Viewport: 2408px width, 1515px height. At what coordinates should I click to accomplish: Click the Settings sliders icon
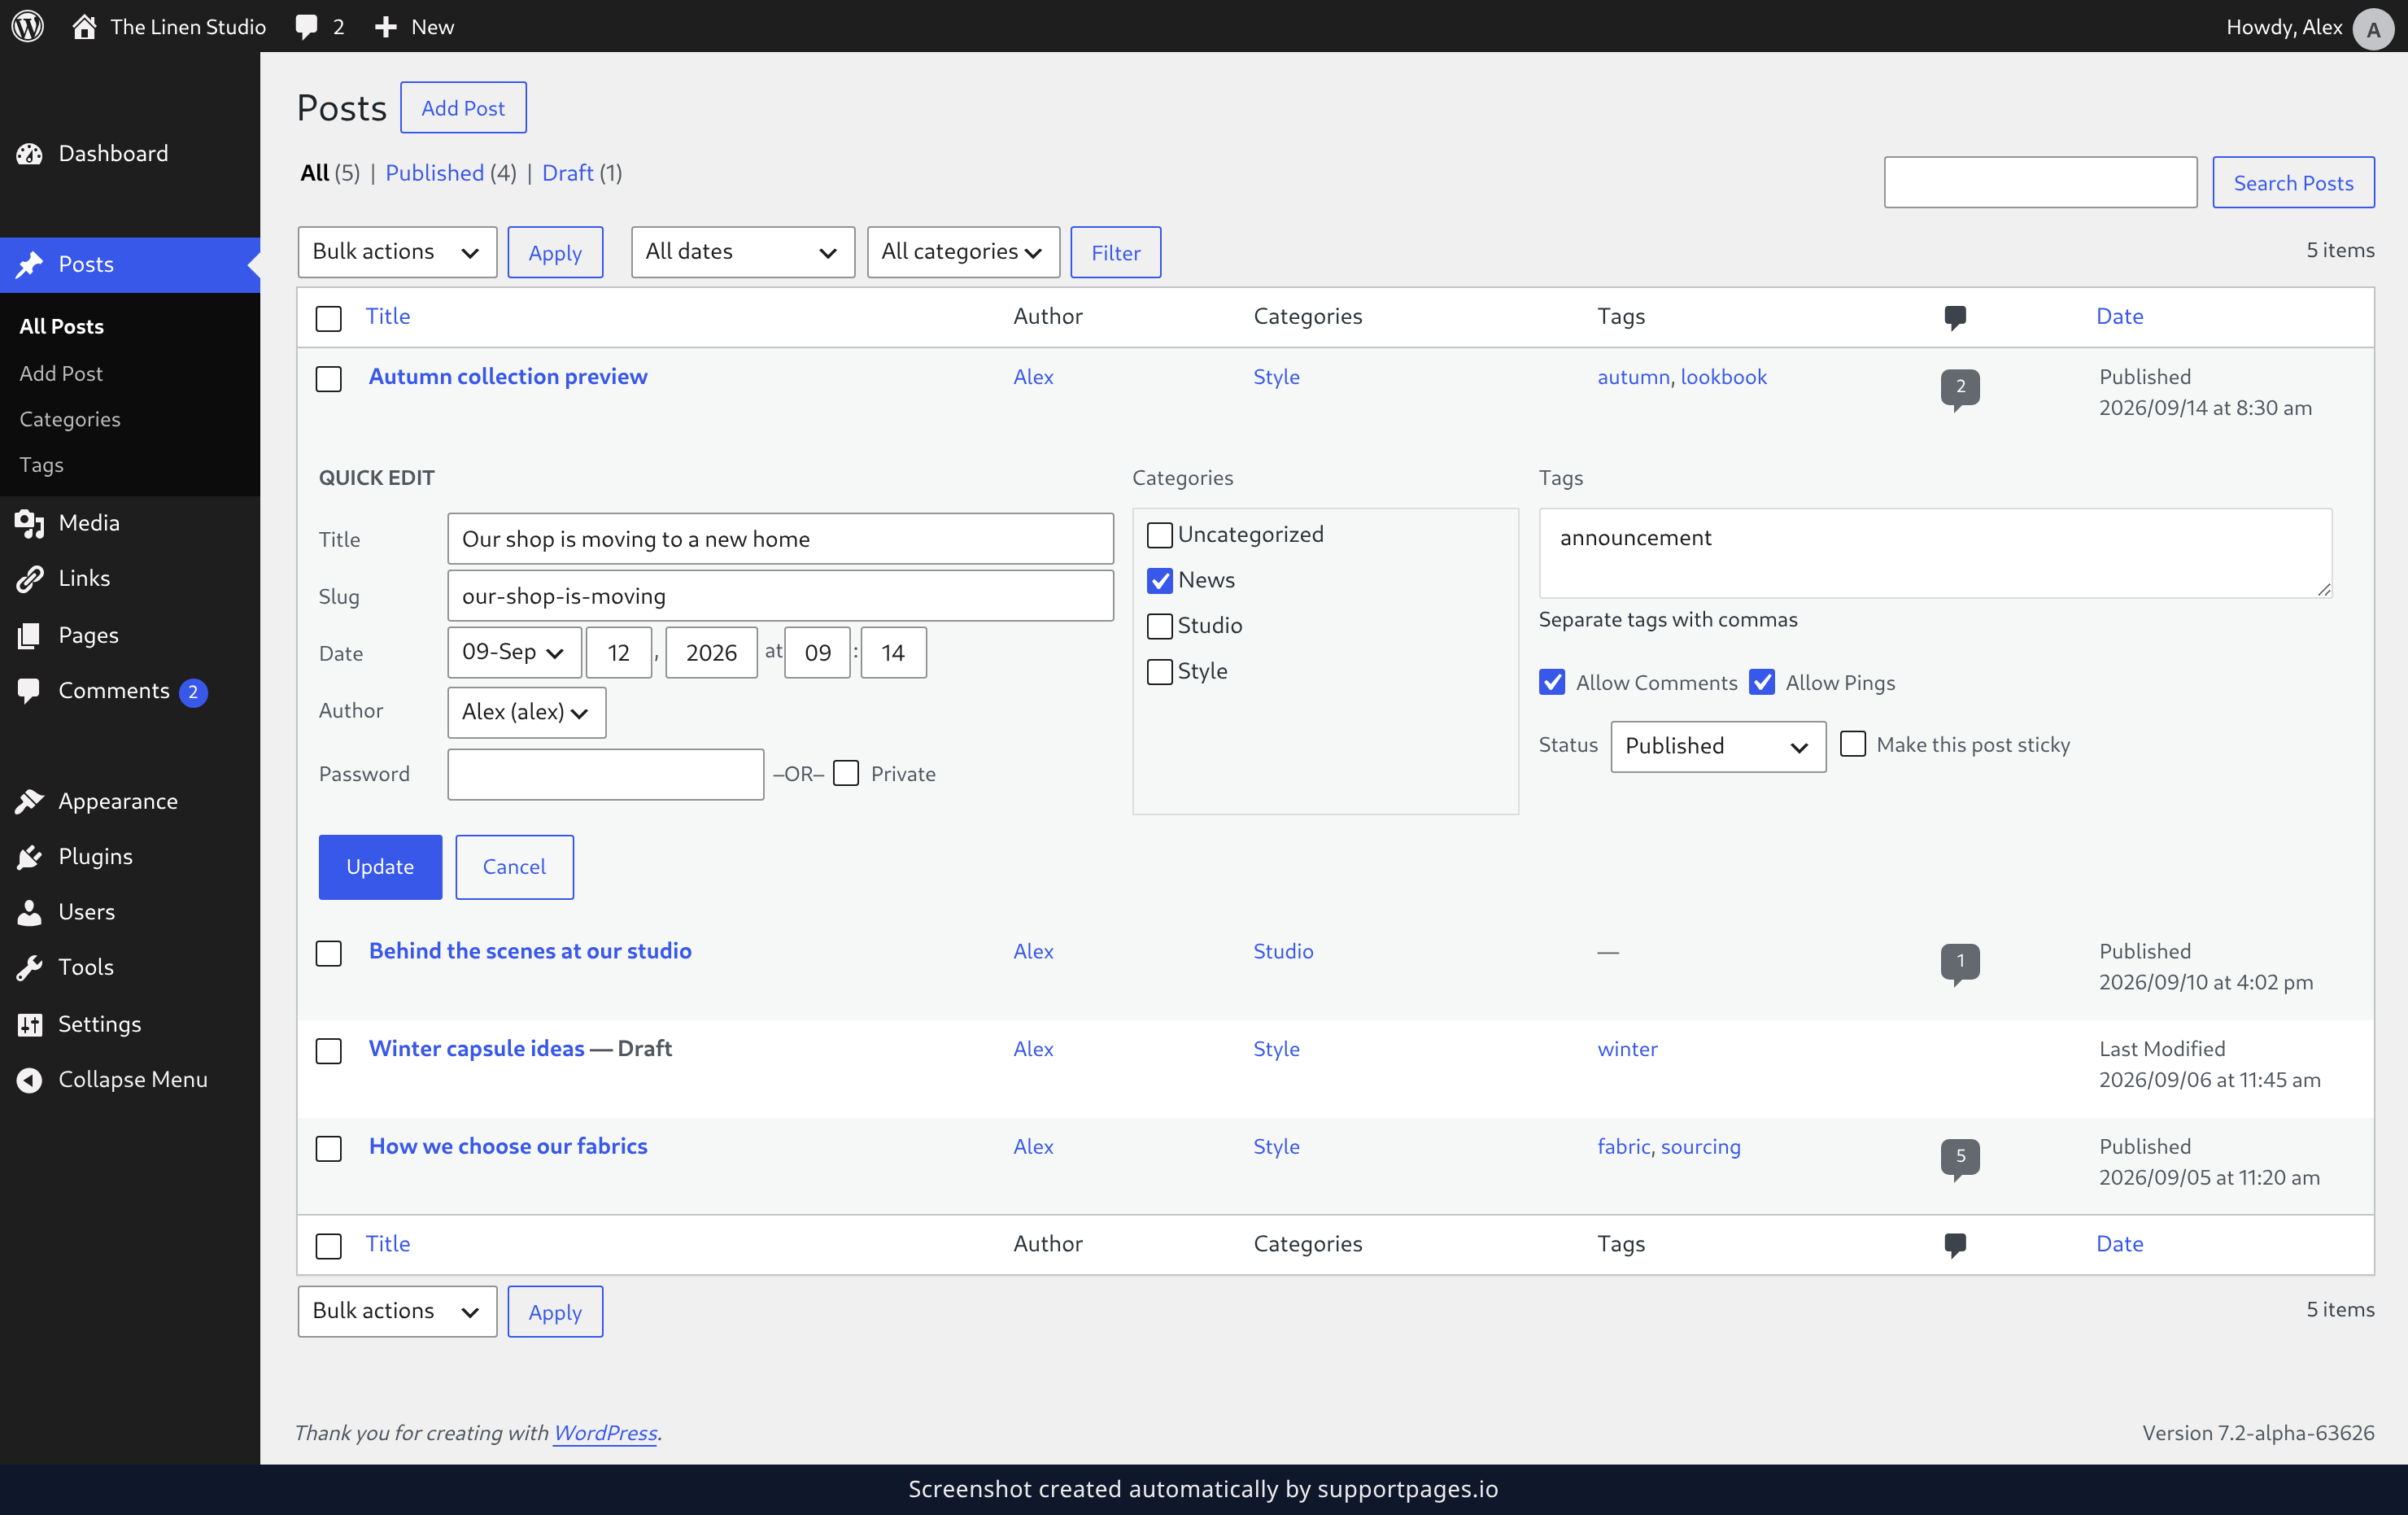point(30,1024)
